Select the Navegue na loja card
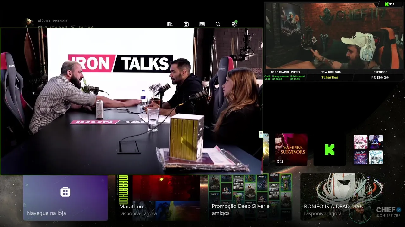This screenshot has height=227, width=405. point(65,198)
